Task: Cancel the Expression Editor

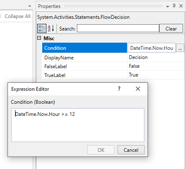Action: coord(131,150)
